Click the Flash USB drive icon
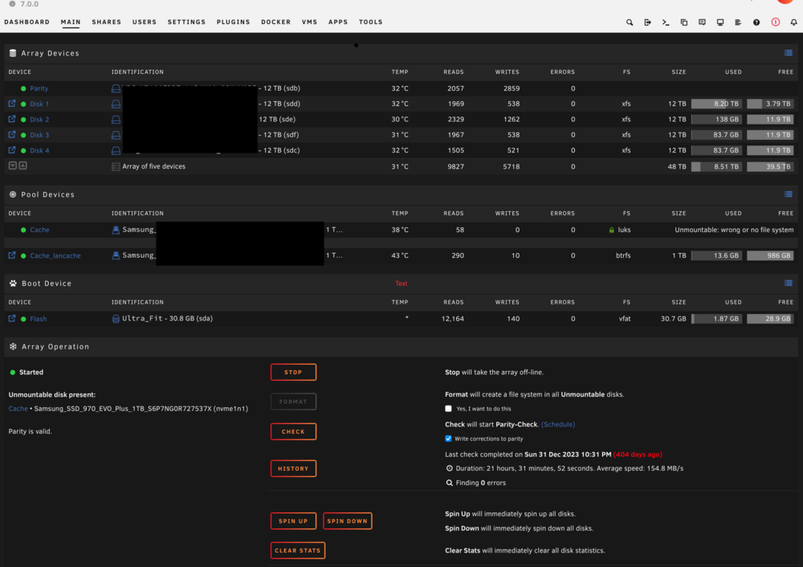 pyautogui.click(x=116, y=319)
